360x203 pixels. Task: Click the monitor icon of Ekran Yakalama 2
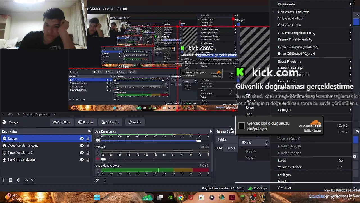(4, 153)
